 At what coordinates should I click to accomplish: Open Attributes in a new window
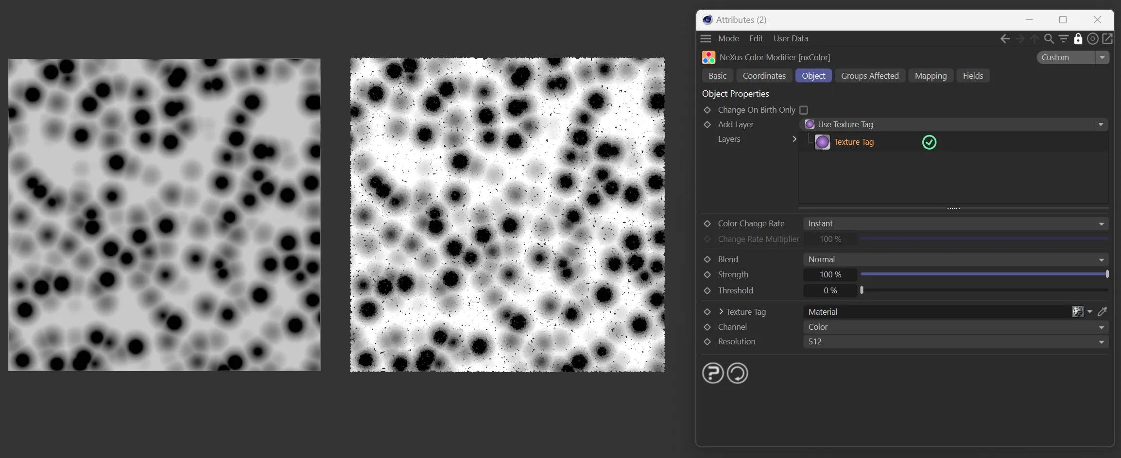click(1107, 39)
